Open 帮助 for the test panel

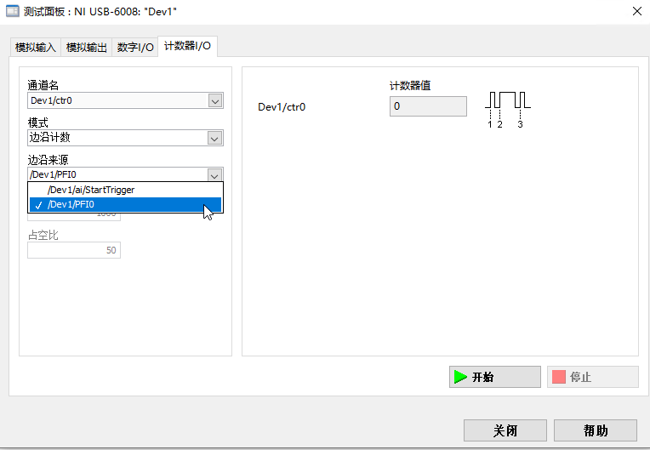[x=596, y=430]
